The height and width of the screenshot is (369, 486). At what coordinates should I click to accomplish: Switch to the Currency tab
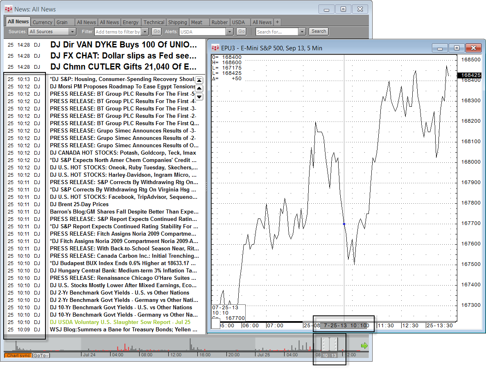(x=42, y=22)
